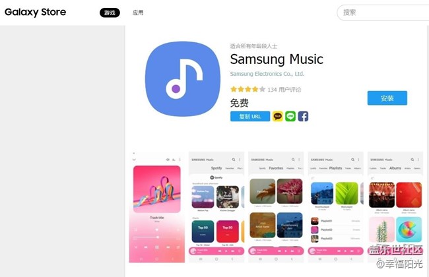
Task: Share the app on Facebook
Action: (x=303, y=117)
